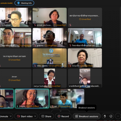The height and width of the screenshot is (121, 121).
Task: Expand the Start video options arrow
Action: [35, 116]
